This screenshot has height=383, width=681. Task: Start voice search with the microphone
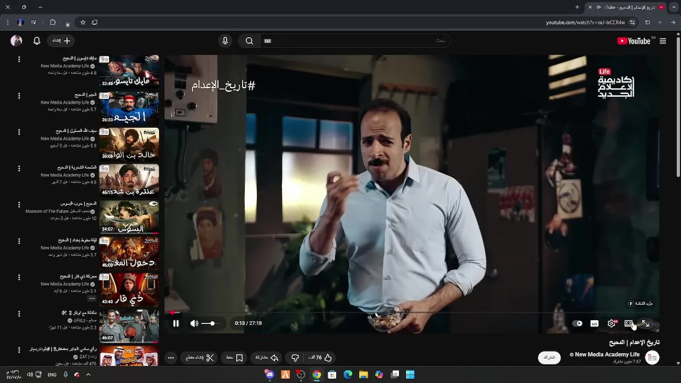coord(225,41)
